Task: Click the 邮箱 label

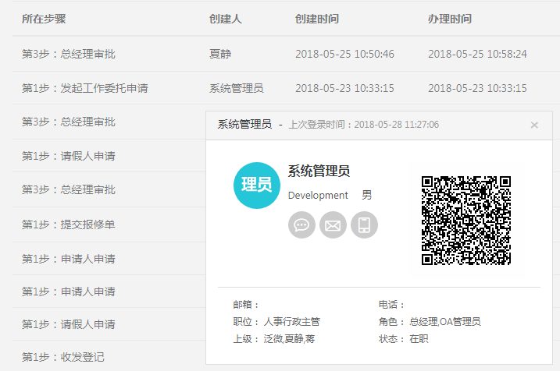Action: (x=246, y=305)
